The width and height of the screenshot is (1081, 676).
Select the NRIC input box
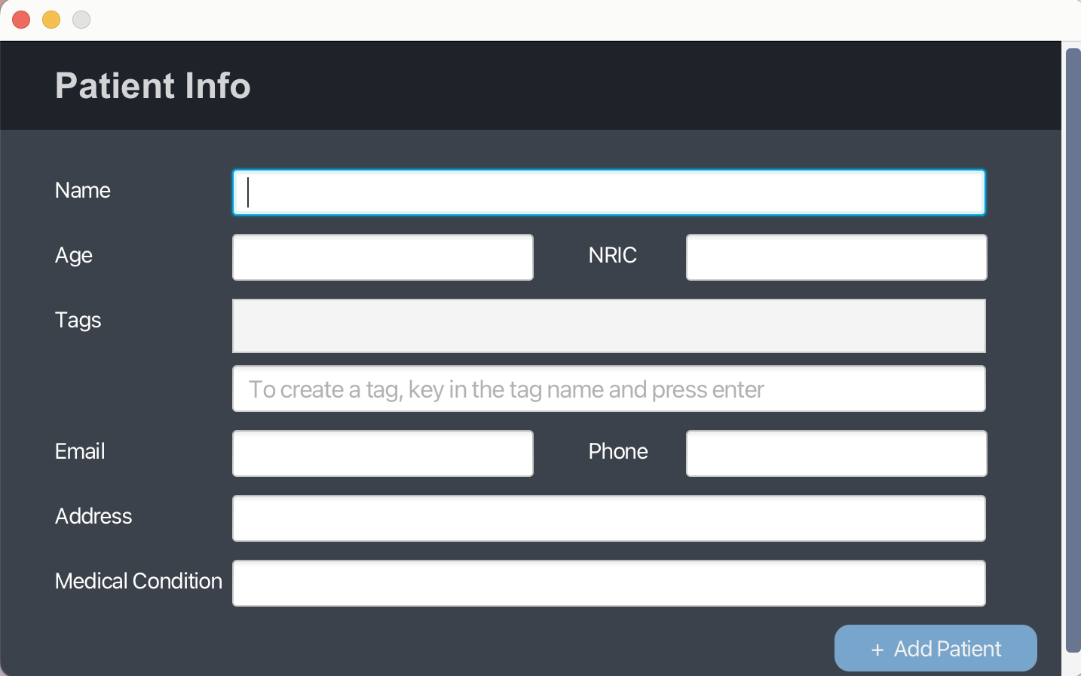[x=836, y=257]
